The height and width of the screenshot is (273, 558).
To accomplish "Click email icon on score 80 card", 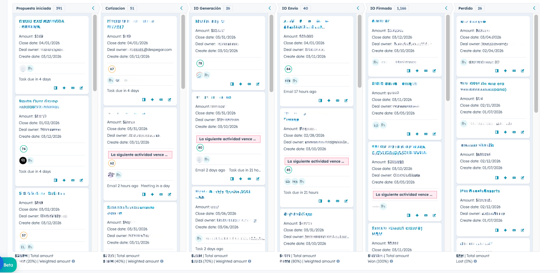I will pos(249,179).
